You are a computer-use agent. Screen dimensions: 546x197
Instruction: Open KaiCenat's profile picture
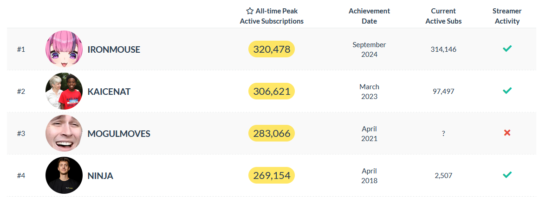click(64, 91)
